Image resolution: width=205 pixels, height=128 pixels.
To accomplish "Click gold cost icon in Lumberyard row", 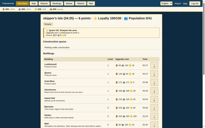I will (x=130, y=65).
